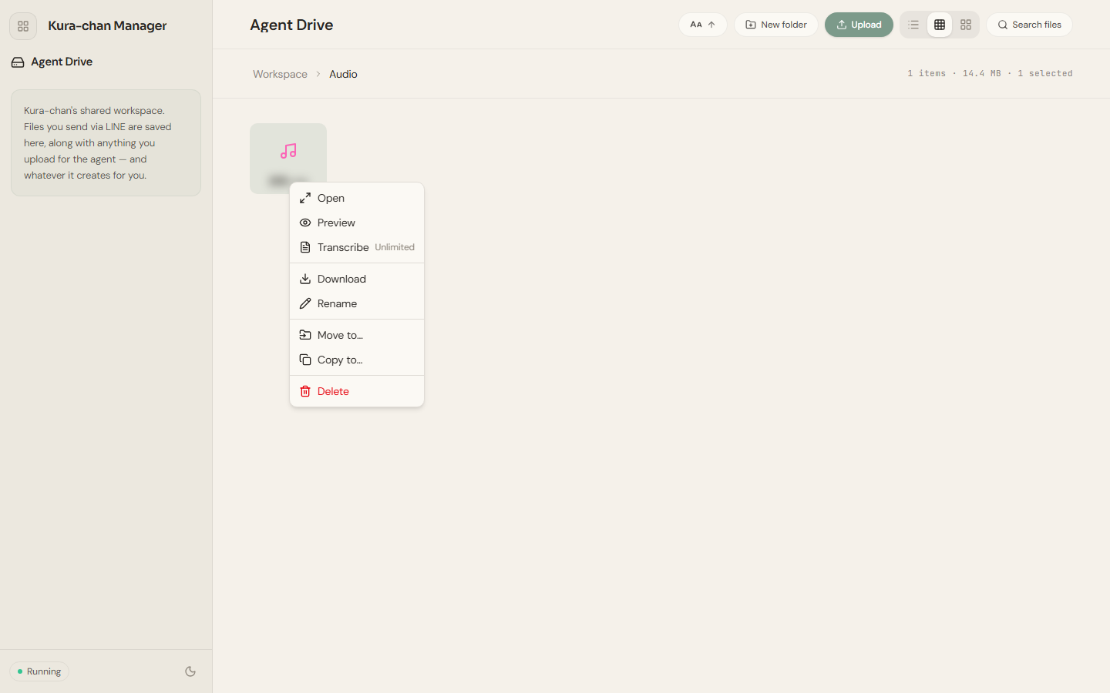Choose Move to… from the context menu
Viewport: 1110px width, 693px height.
coord(357,335)
